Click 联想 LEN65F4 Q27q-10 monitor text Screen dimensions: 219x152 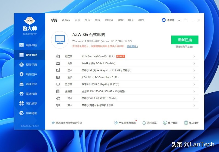click(100, 84)
